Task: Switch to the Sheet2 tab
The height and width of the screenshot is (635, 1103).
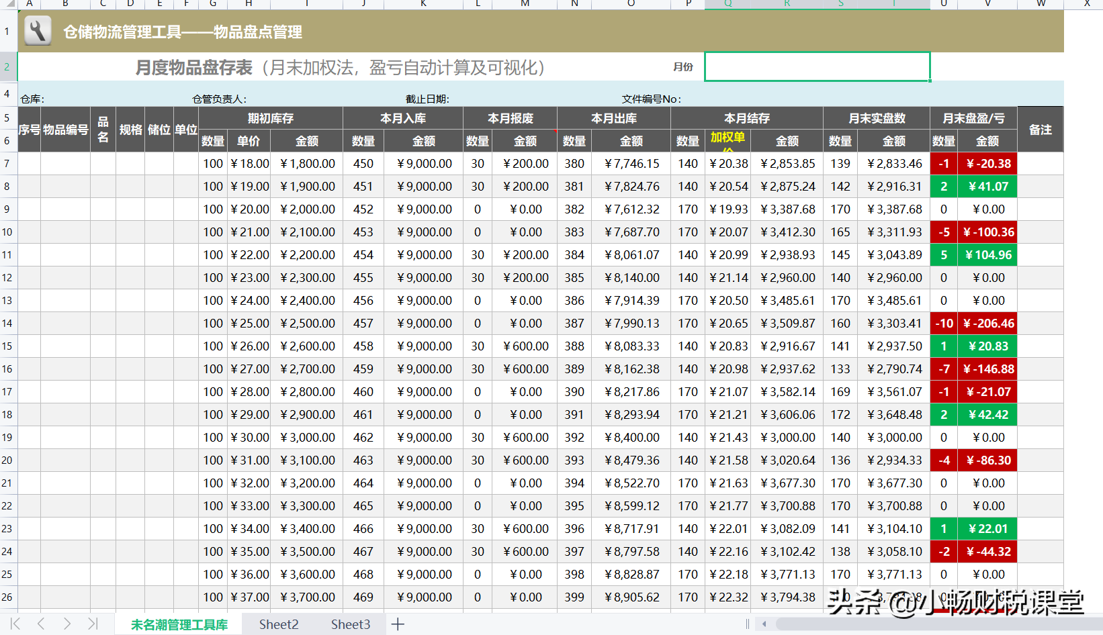Action: [278, 624]
